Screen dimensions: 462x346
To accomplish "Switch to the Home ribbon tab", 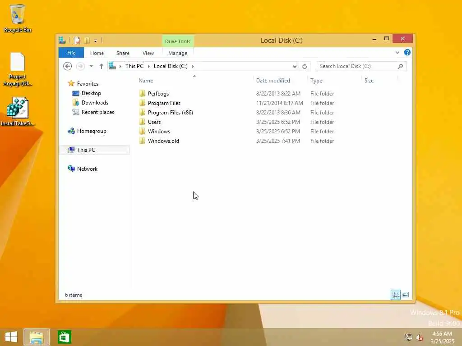I will pos(97,53).
